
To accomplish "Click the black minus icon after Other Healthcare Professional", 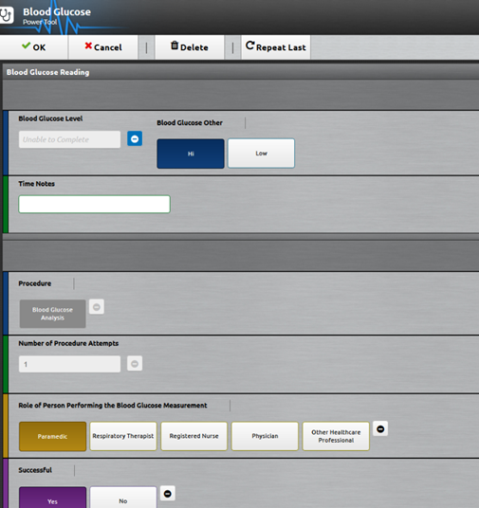I will (380, 428).
